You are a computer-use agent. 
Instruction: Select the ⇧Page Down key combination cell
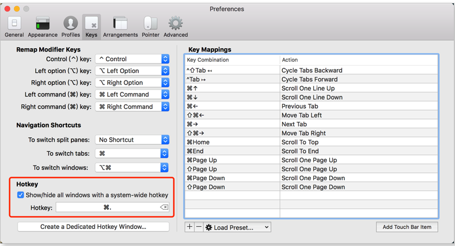click(x=232, y=187)
